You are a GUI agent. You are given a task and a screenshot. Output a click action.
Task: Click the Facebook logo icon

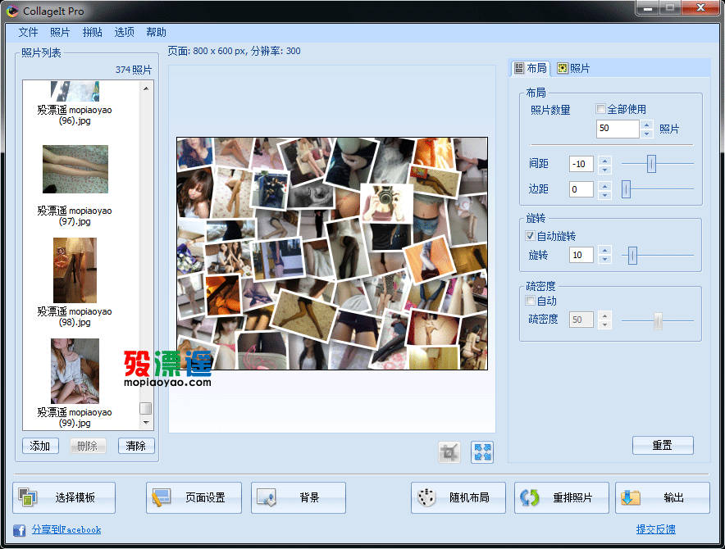(19, 529)
